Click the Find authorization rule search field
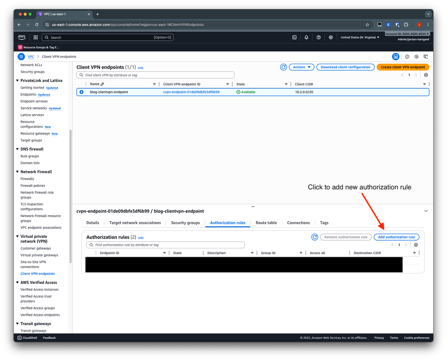The image size is (447, 360). (165, 245)
